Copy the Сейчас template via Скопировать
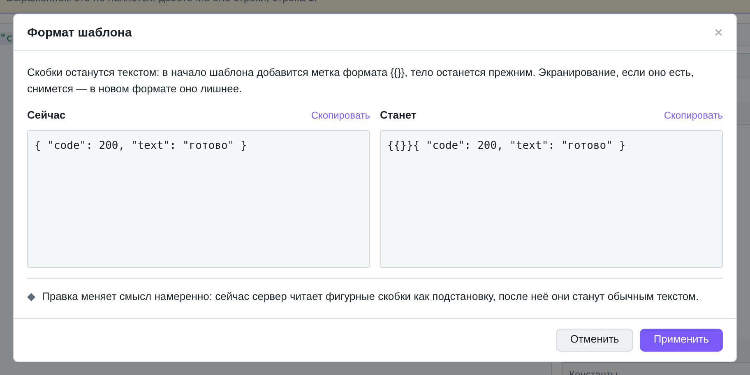 (340, 115)
